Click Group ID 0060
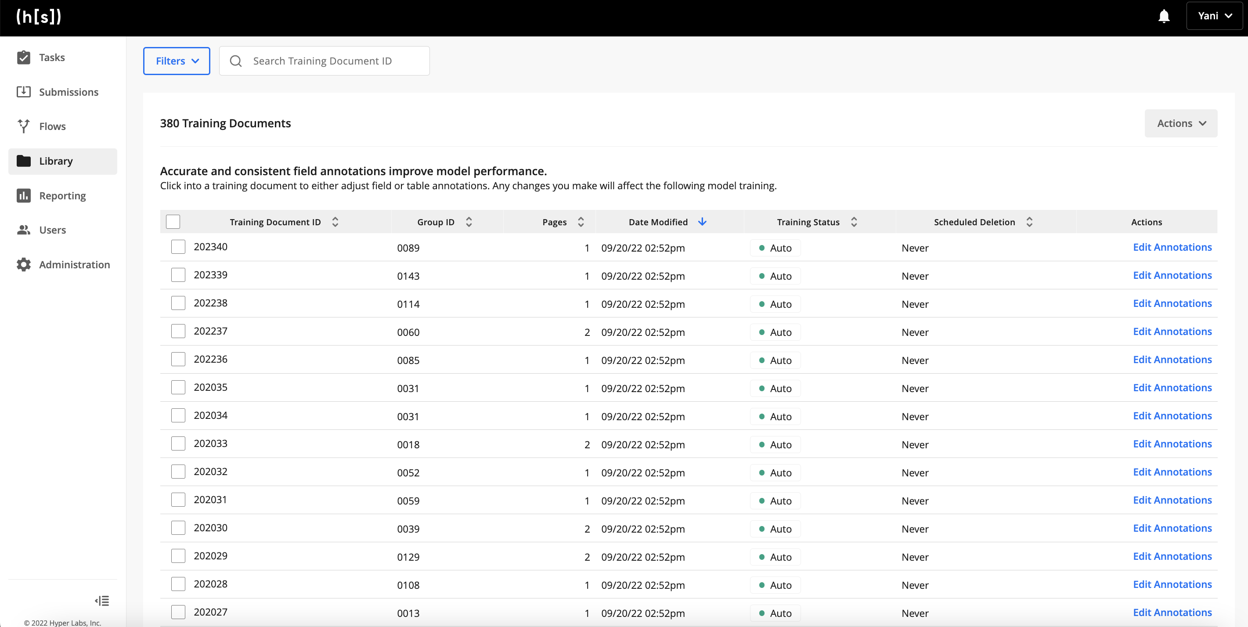The width and height of the screenshot is (1248, 627). [408, 332]
